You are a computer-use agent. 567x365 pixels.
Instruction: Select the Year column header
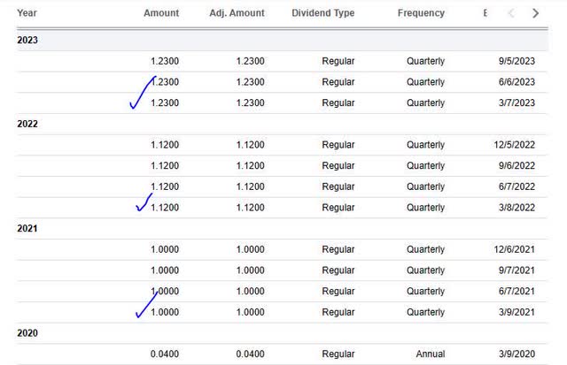tap(27, 13)
